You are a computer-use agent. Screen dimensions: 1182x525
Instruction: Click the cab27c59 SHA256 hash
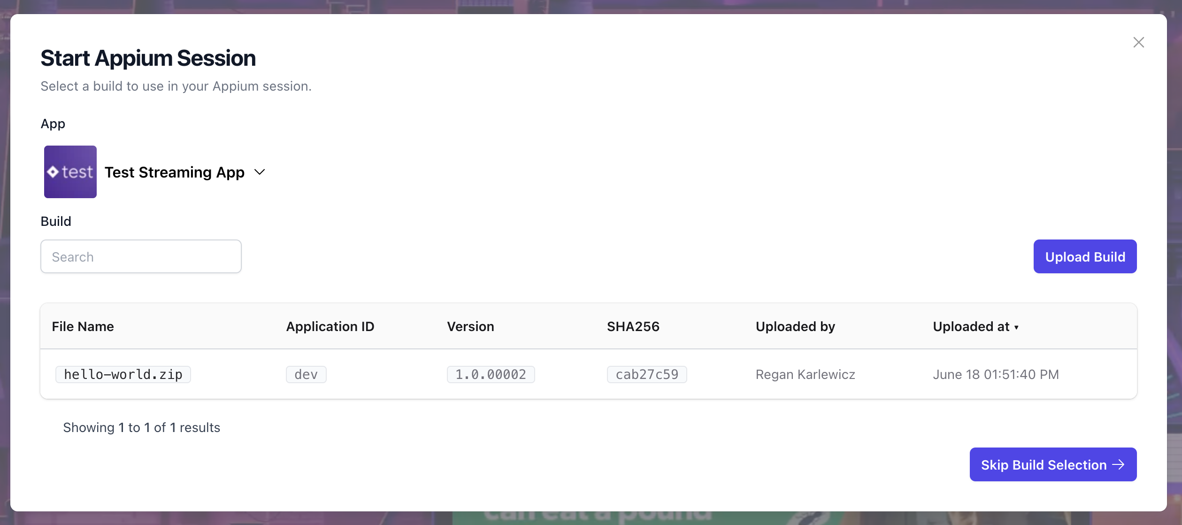pos(647,374)
